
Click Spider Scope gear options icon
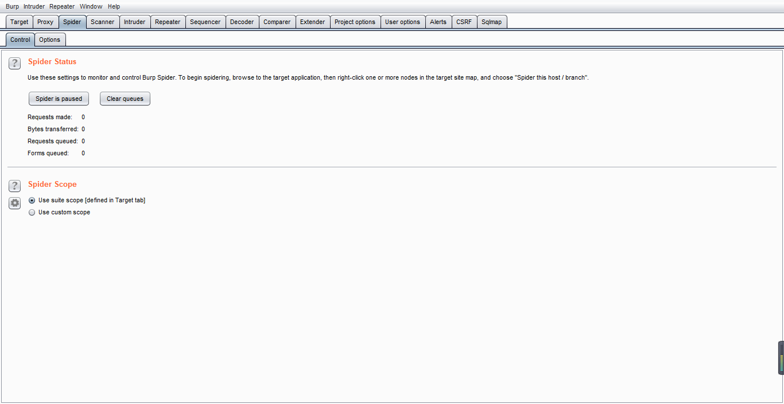pos(15,203)
